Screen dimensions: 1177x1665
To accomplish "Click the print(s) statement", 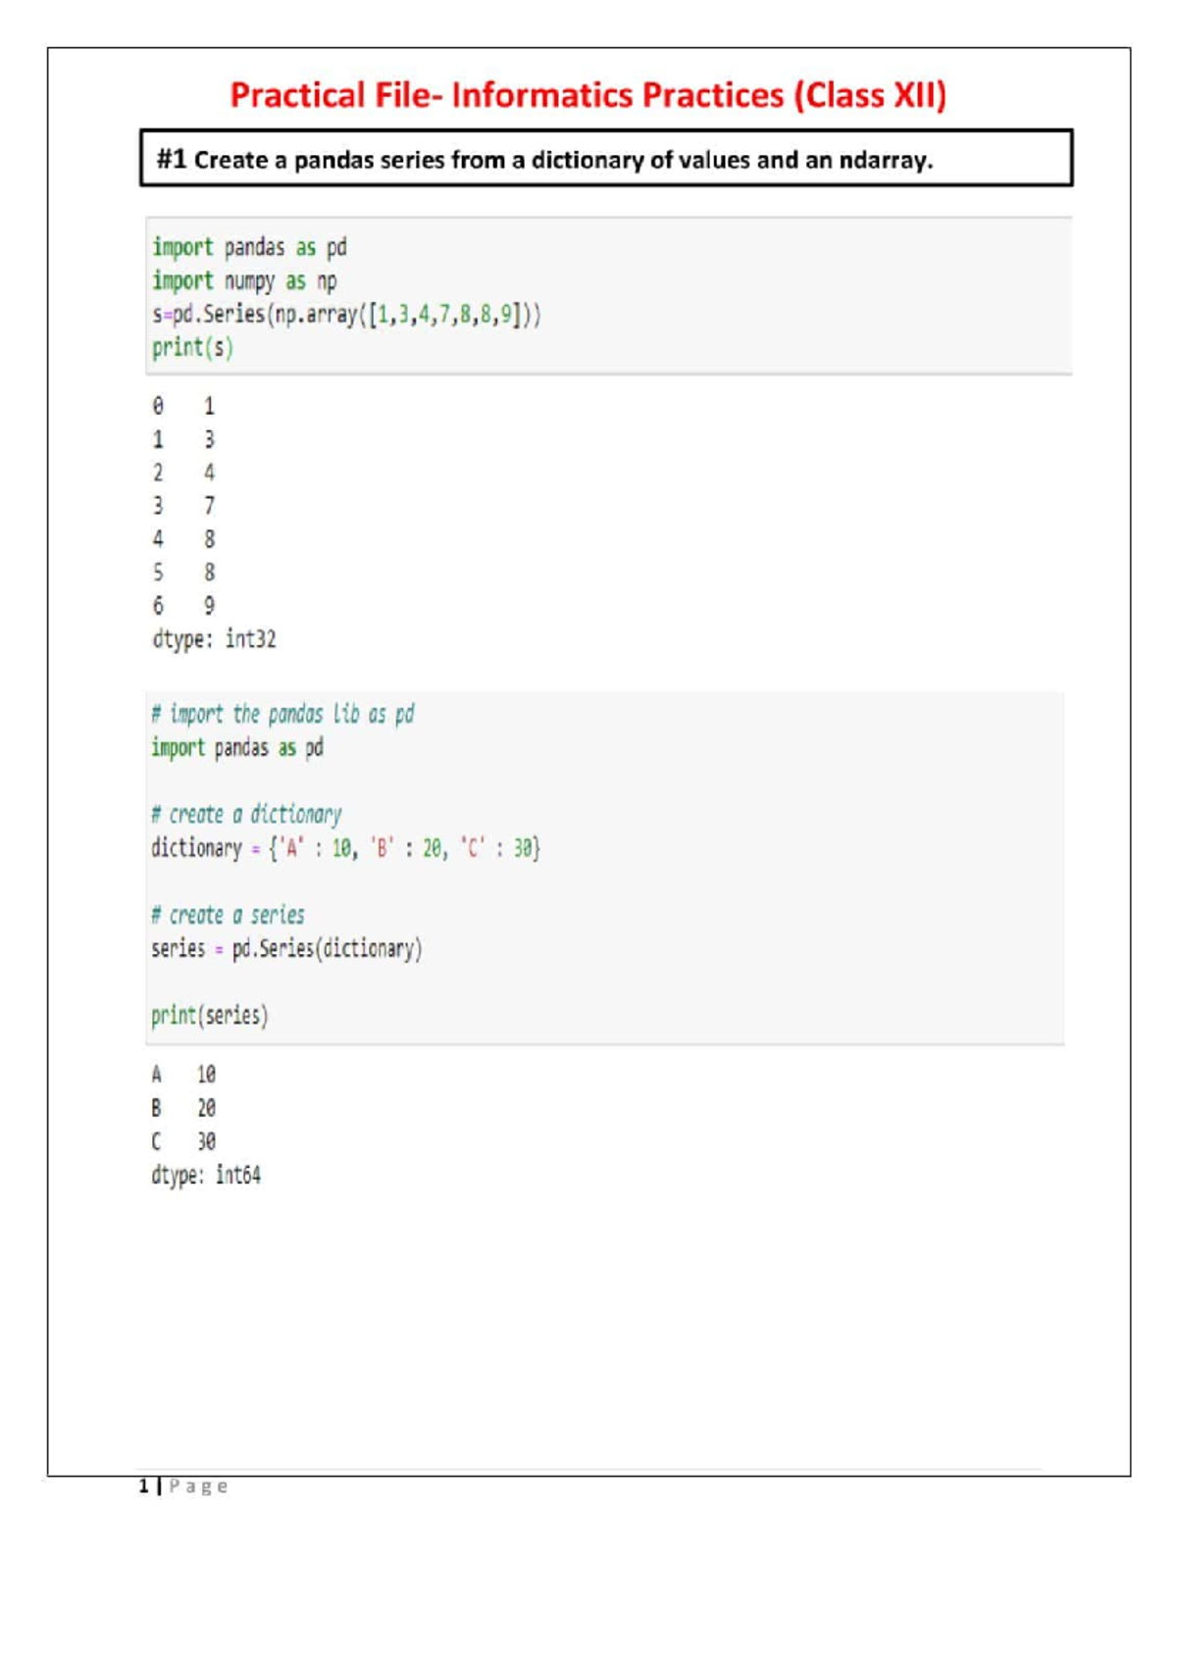I will pos(192,348).
